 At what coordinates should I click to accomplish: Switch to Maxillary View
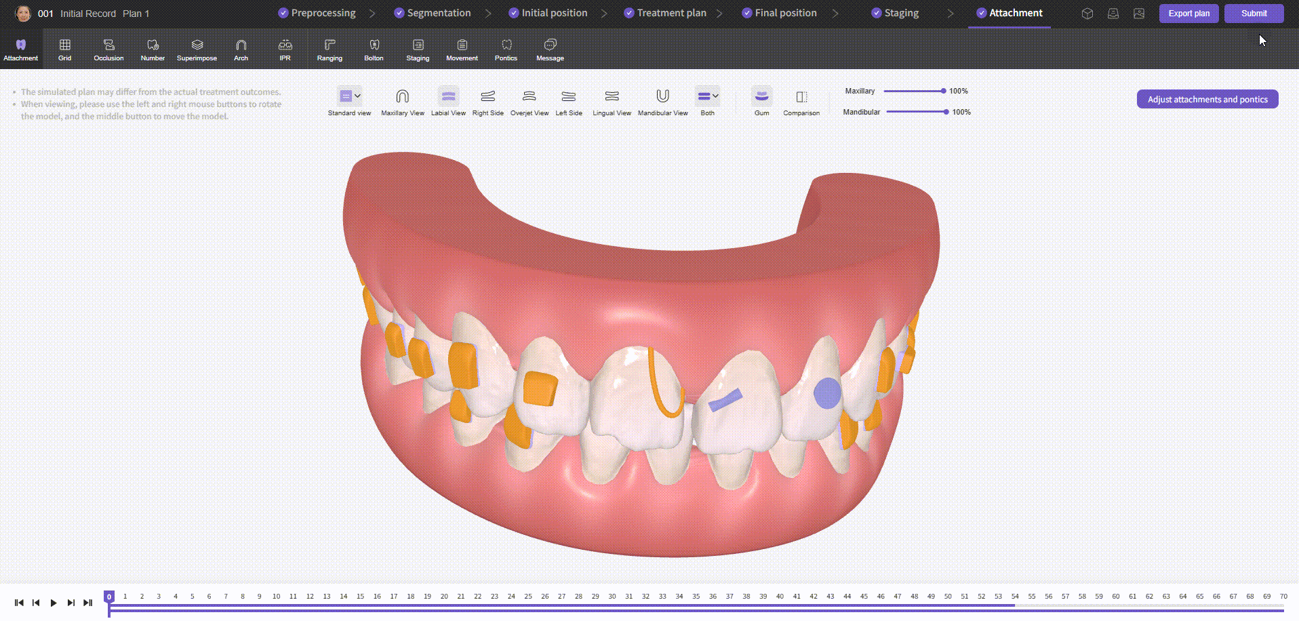(x=402, y=102)
